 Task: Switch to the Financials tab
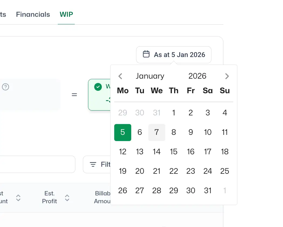click(x=33, y=14)
